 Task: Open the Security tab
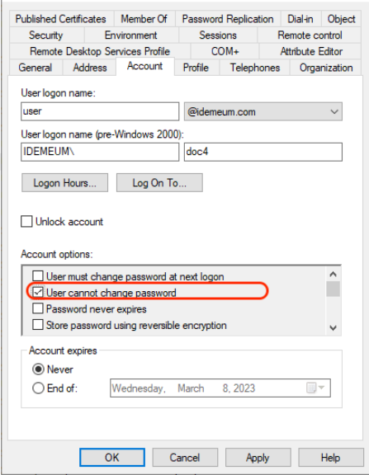[46, 35]
